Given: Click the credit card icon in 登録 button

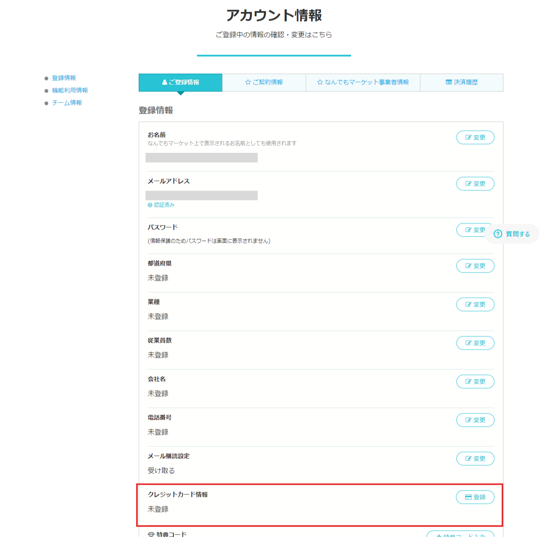Looking at the screenshot, I should tap(468, 497).
